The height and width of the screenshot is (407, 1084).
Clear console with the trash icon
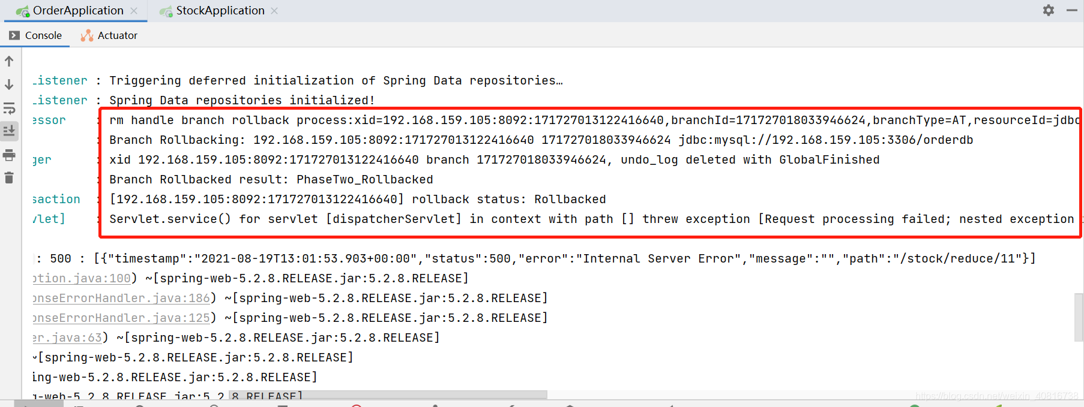[x=9, y=177]
